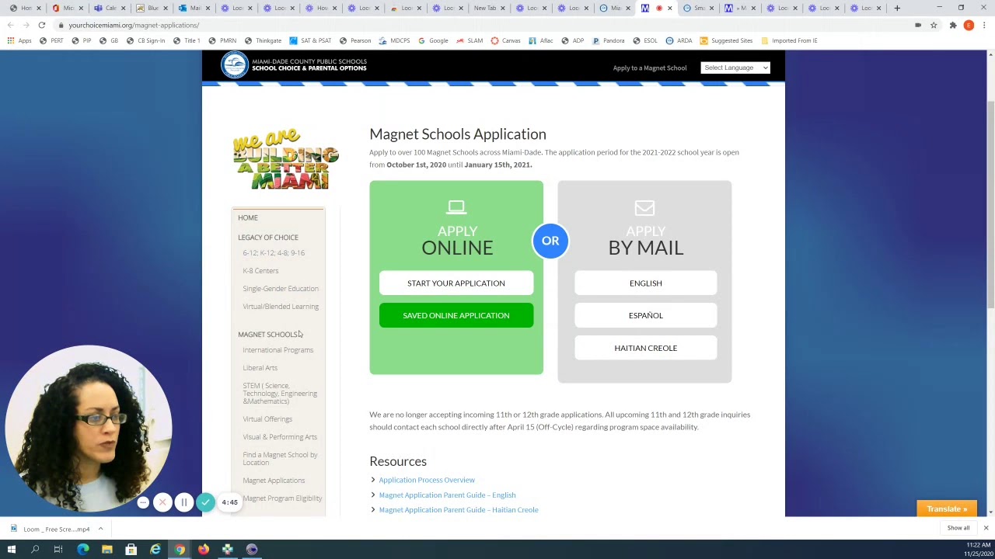Image resolution: width=995 pixels, height=559 pixels.
Task: Expand the Parent Guide – English chevron
Action: coord(373,495)
